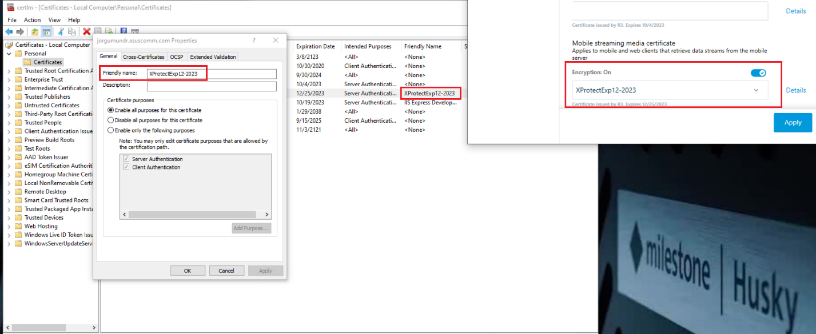Click the Copy toolbar icon

pyautogui.click(x=72, y=30)
